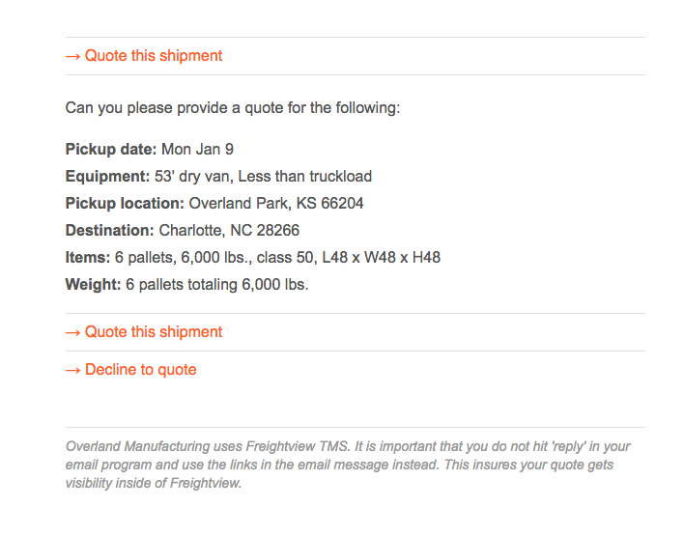Click arrow icon before lower Quote this shipment
The width and height of the screenshot is (684, 536).
click(72, 333)
